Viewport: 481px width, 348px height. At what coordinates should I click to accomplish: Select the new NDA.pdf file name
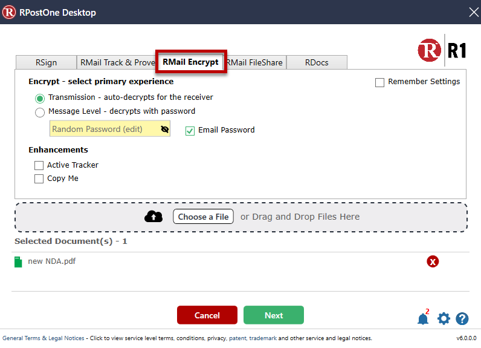[52, 261]
